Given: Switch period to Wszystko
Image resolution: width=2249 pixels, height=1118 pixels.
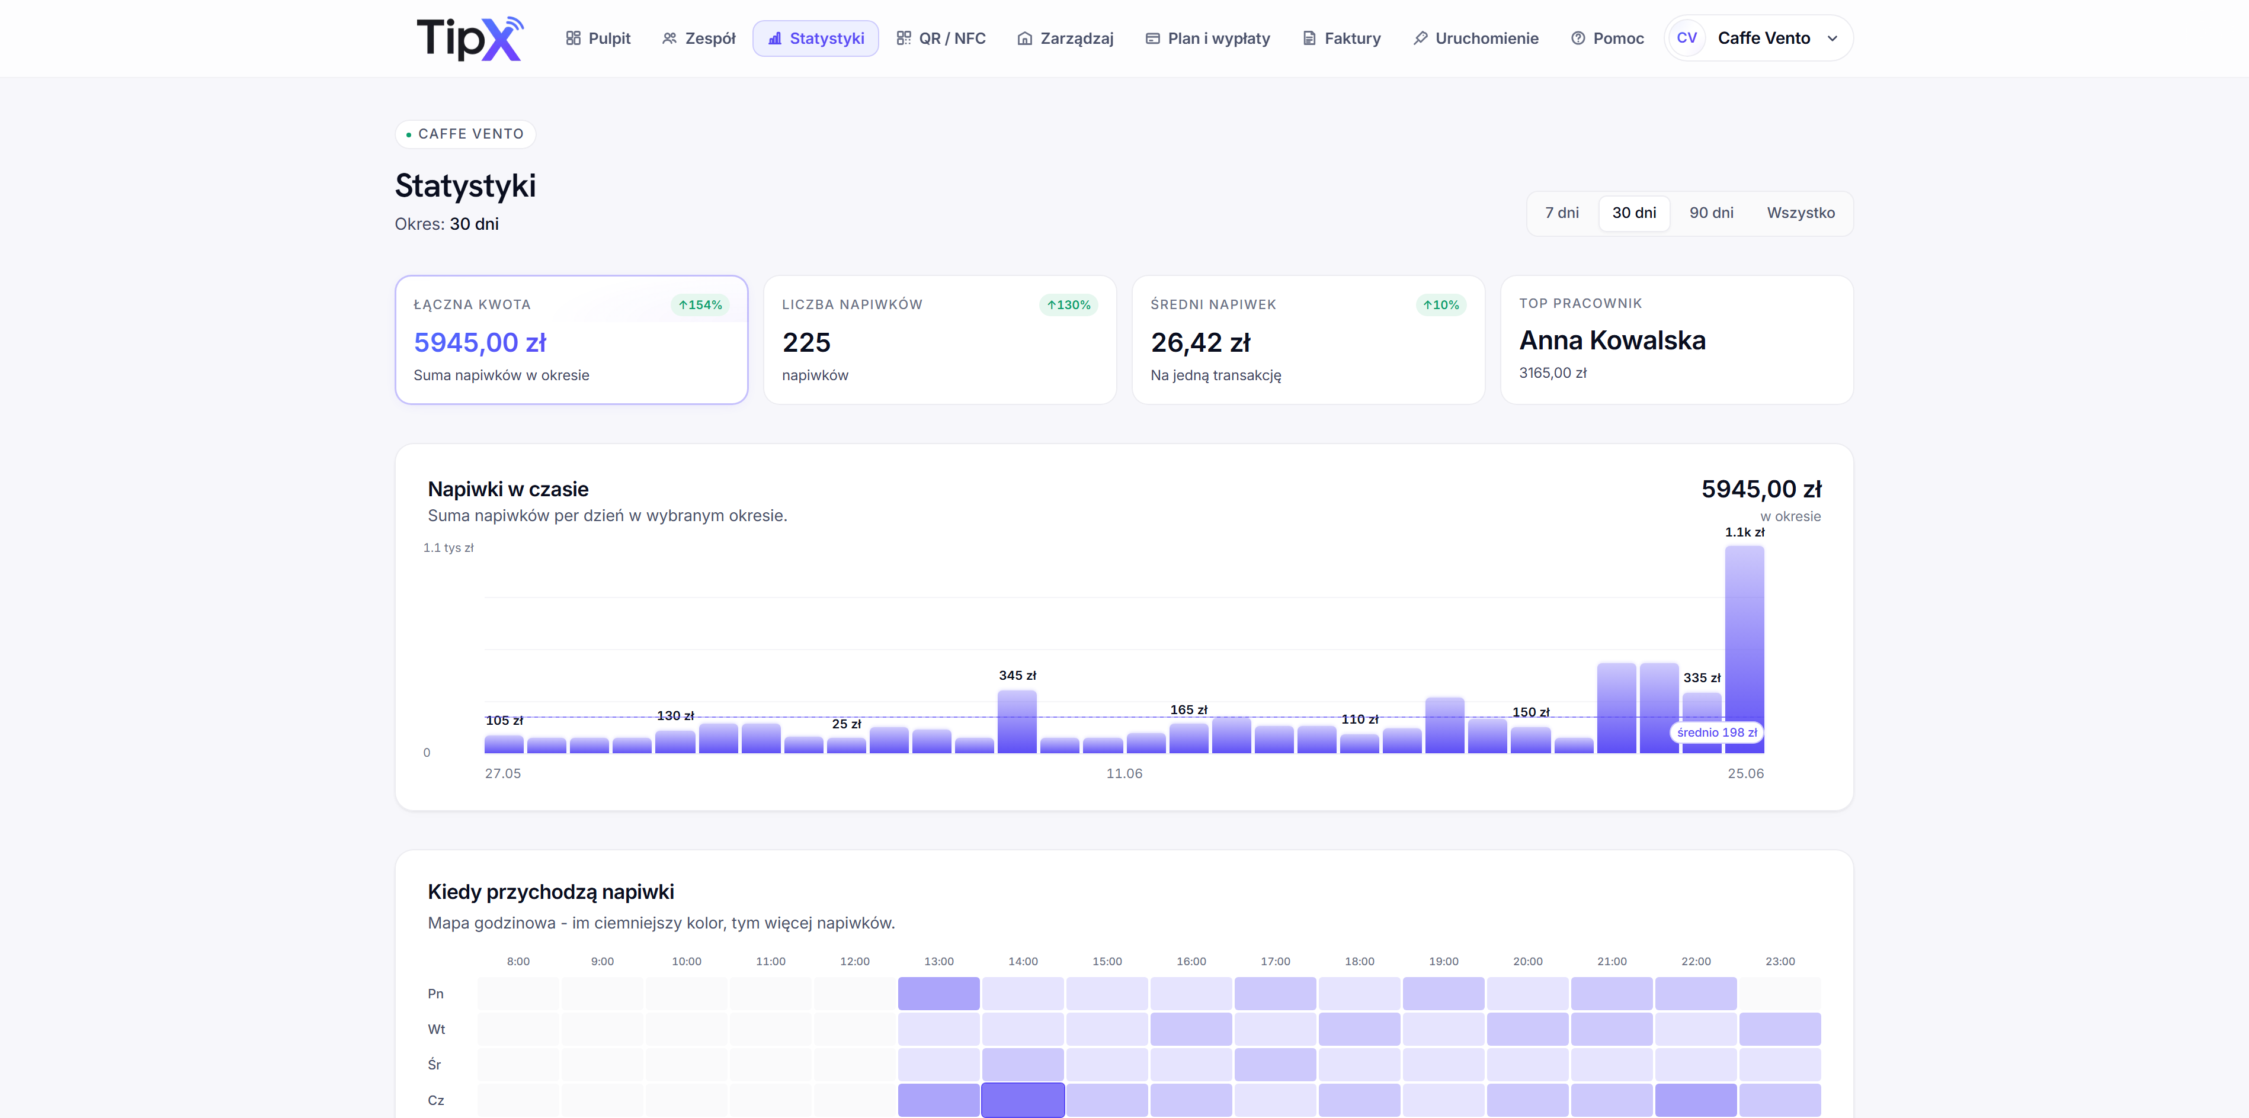Looking at the screenshot, I should pos(1801,213).
